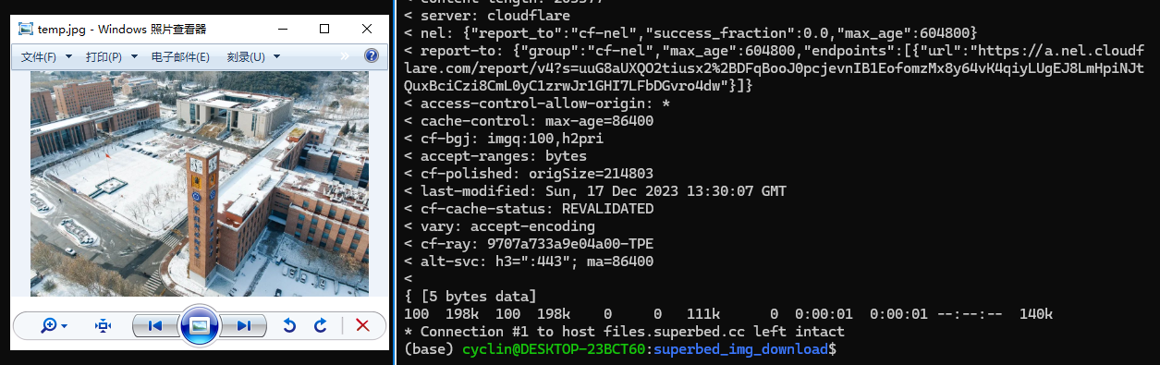
Task: Go to the previous photo
Action: [x=155, y=325]
